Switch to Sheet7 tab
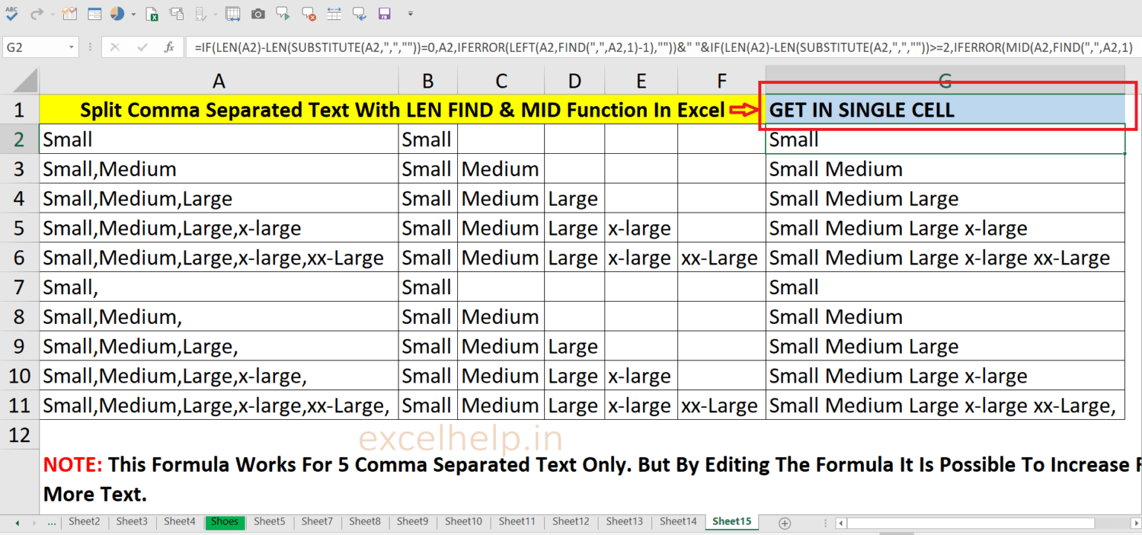 tap(317, 522)
